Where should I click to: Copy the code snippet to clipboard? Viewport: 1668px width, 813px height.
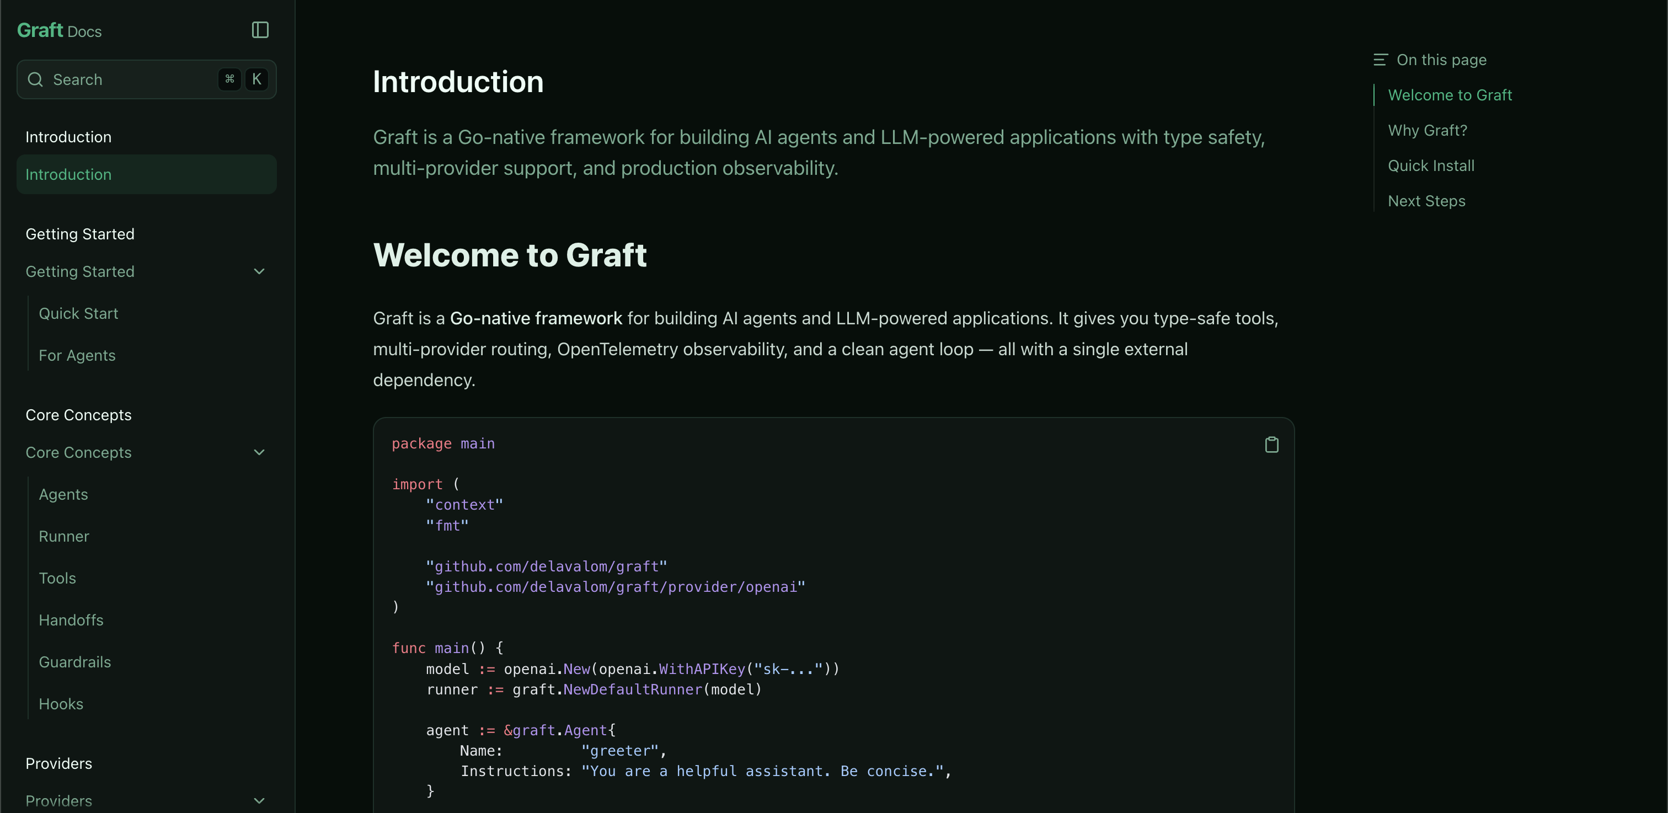point(1271,445)
